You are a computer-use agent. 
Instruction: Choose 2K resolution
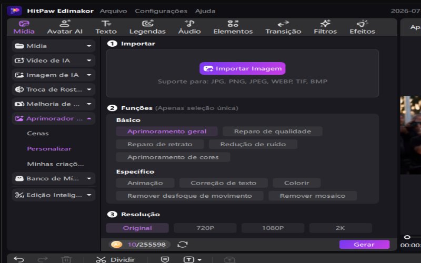[340, 228]
